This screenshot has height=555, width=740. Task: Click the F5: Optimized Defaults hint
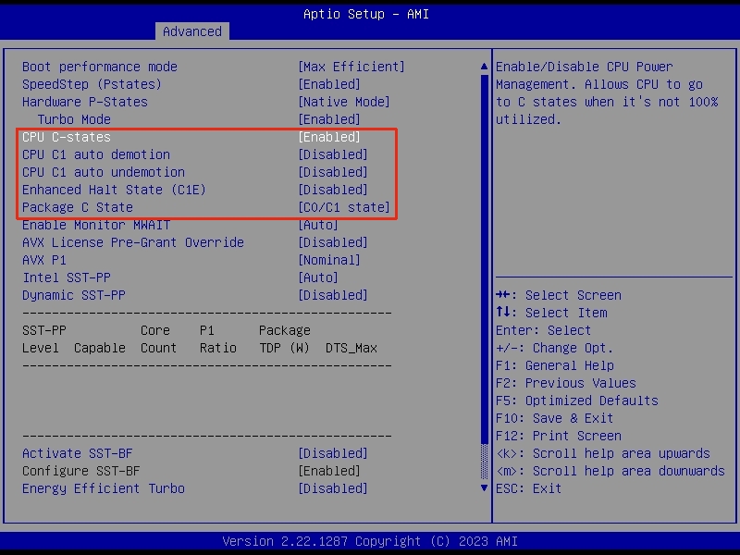coord(576,401)
